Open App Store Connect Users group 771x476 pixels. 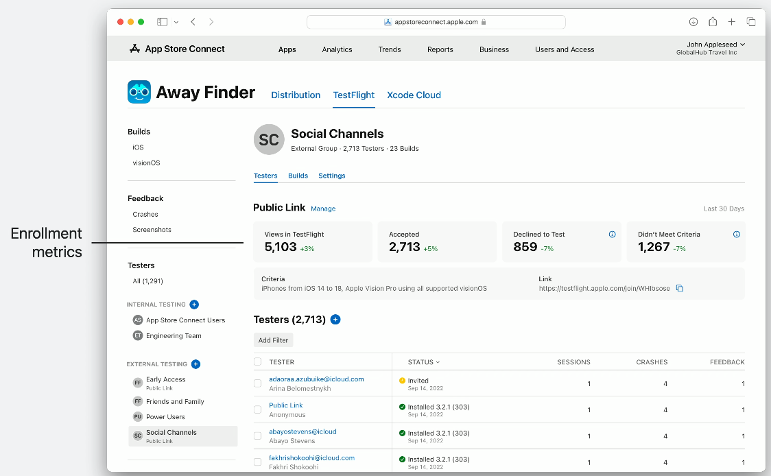coord(180,320)
